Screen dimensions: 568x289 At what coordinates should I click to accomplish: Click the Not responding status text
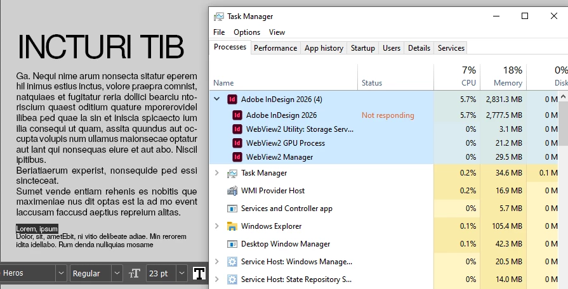click(388, 115)
